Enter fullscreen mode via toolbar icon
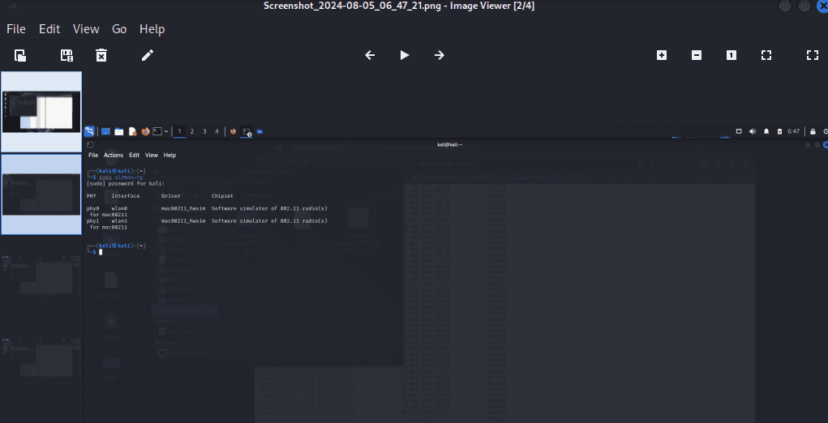The width and height of the screenshot is (828, 423). coord(812,55)
